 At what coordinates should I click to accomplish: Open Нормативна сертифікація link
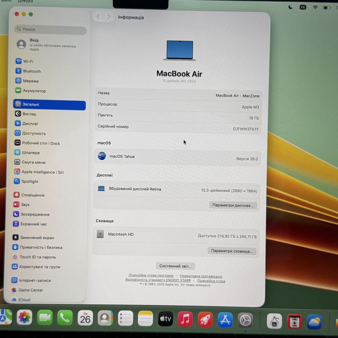click(201, 276)
